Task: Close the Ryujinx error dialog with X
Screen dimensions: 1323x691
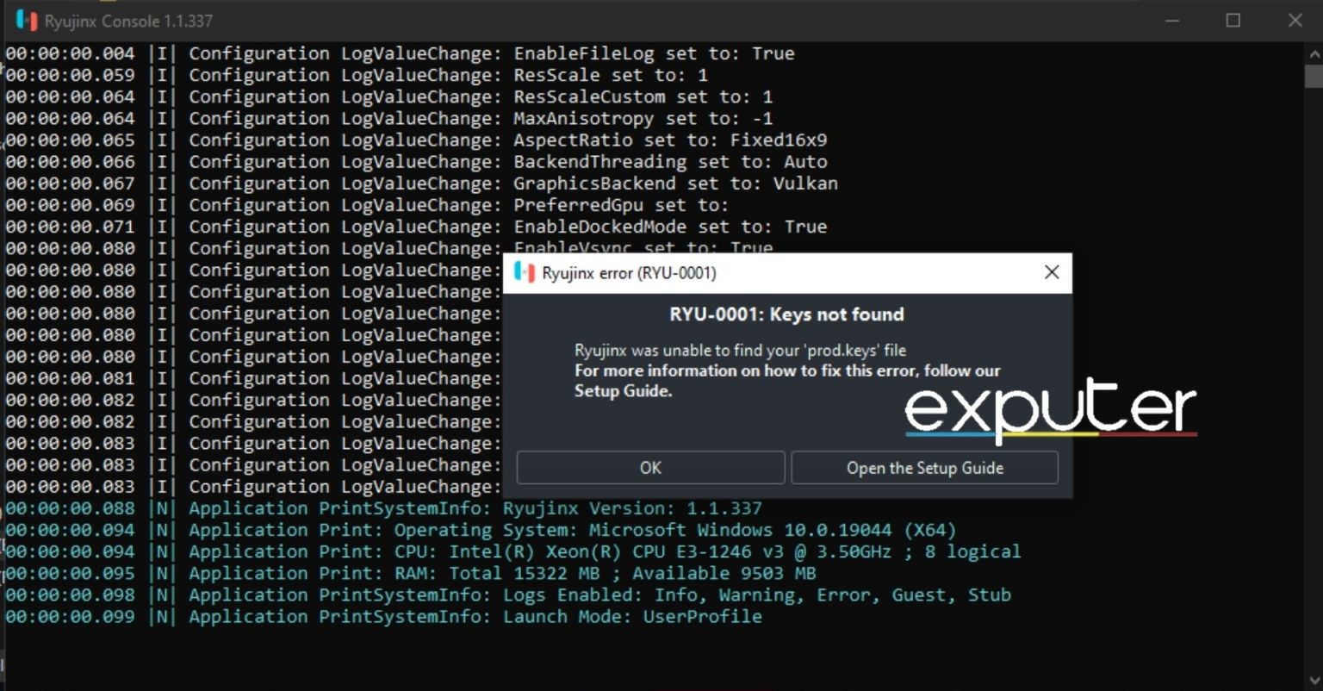Action: click(1051, 273)
